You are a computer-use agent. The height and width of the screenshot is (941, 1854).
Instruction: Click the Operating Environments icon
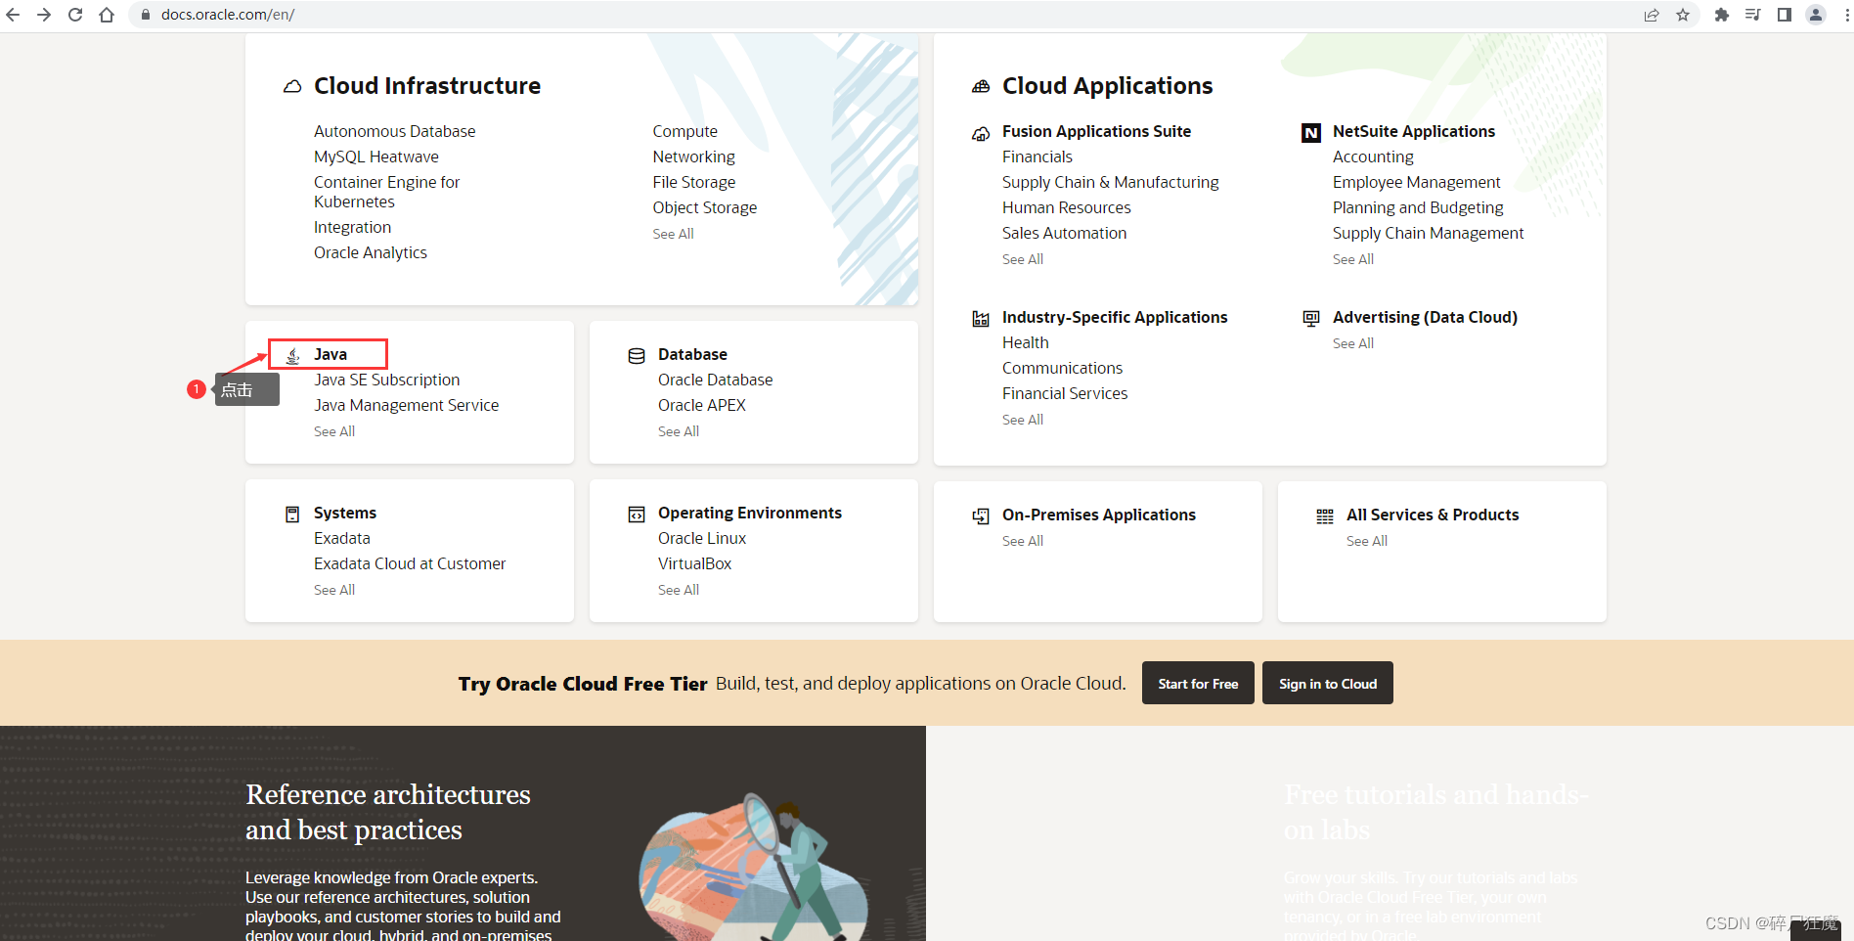tap(637, 515)
